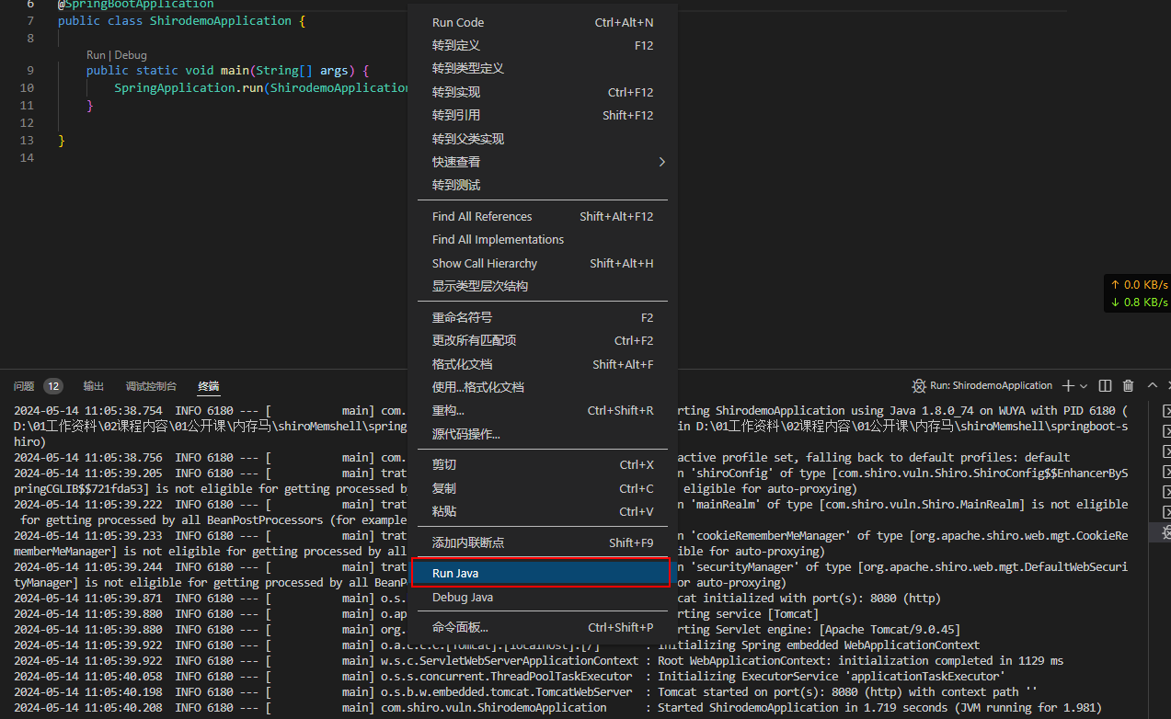This screenshot has width=1171, height=719.
Task: Switch to the 调试控制台 panel tab
Action: point(151,386)
